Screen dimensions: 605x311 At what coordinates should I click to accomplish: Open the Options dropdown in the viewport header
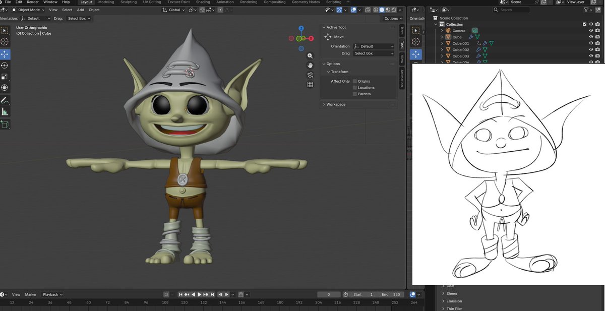(393, 18)
